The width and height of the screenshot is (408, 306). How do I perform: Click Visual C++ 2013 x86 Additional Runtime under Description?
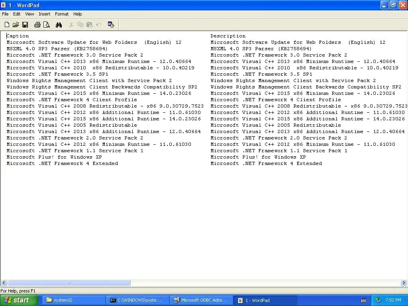pos(308,131)
